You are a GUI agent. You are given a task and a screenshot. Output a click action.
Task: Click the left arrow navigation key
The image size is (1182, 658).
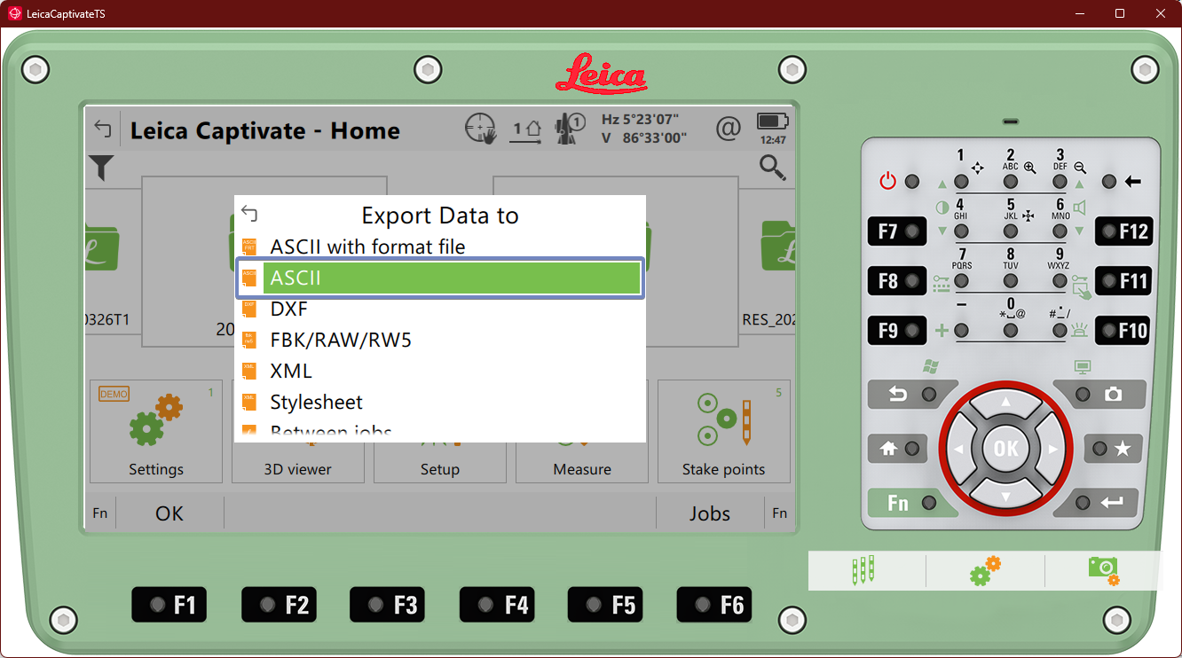959,449
